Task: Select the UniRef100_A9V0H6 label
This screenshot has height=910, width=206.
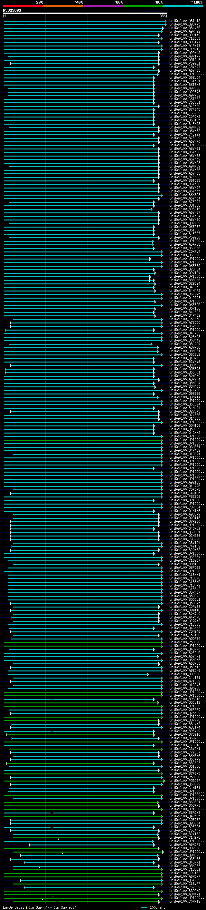Action: [185, 848]
